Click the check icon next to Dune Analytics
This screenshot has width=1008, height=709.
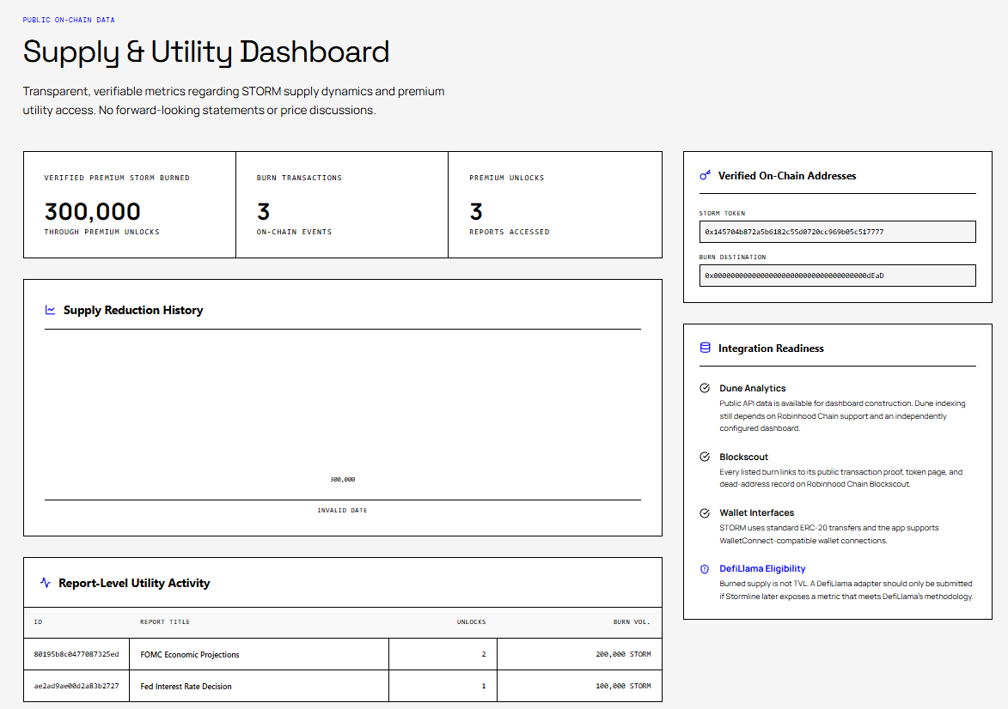(705, 388)
